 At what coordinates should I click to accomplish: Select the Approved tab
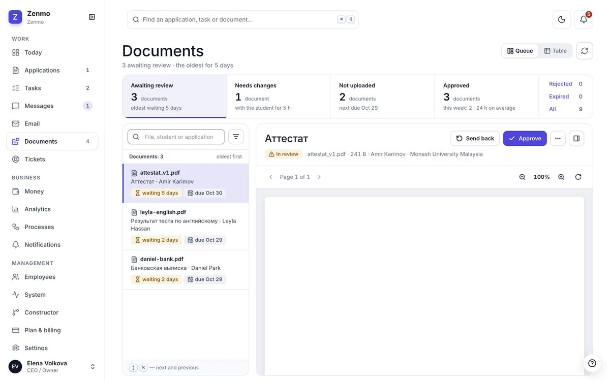pyautogui.click(x=487, y=97)
